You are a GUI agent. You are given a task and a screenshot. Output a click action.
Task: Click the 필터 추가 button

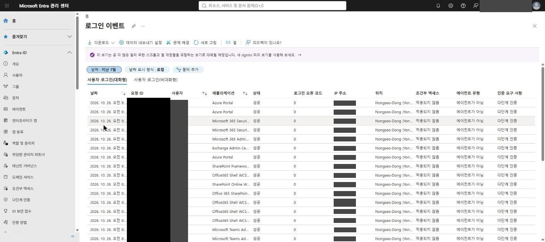[188, 70]
